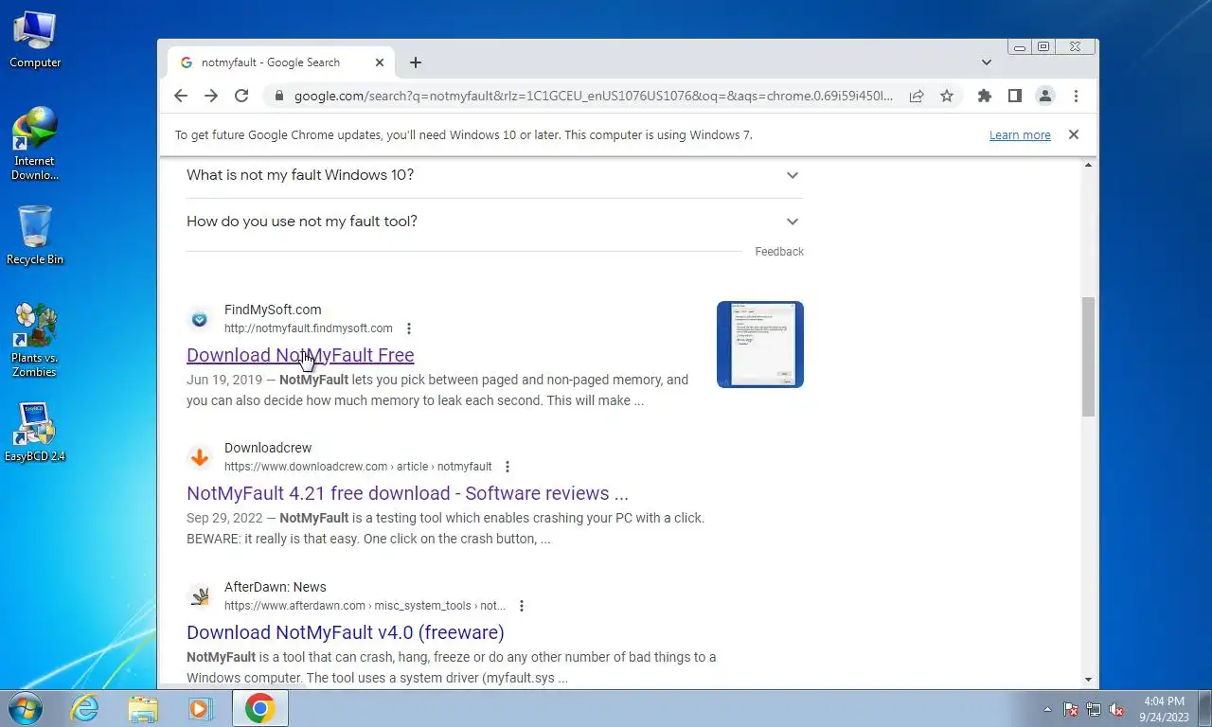Select the Plants vs. Zombies desktop icon
Screen dimensions: 1212x727
coord(35,341)
